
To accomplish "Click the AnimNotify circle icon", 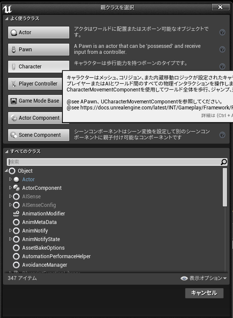I will click(x=16, y=230).
